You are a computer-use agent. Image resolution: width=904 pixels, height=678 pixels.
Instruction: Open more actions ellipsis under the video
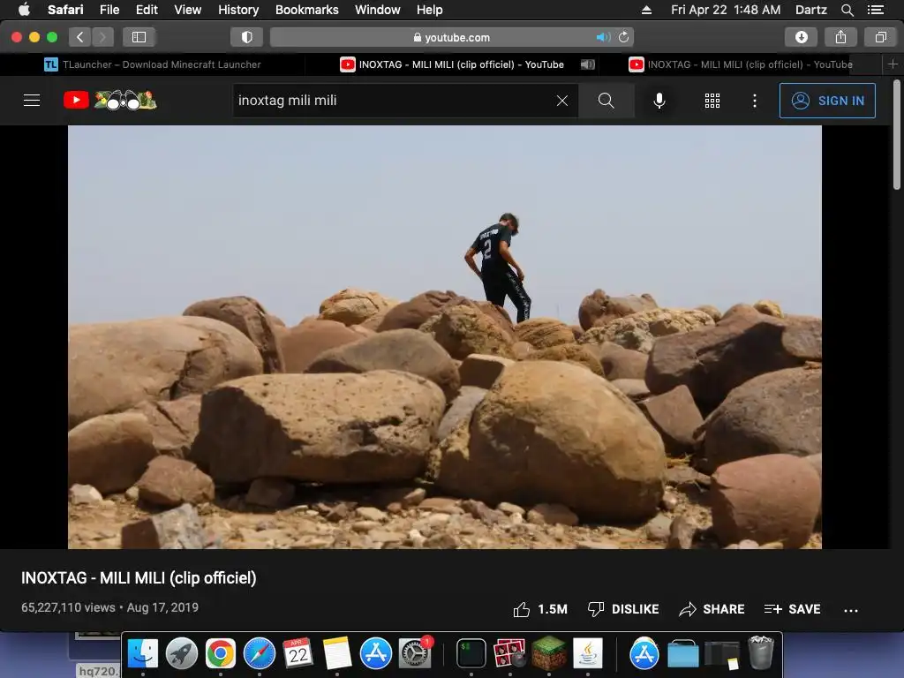tap(851, 610)
